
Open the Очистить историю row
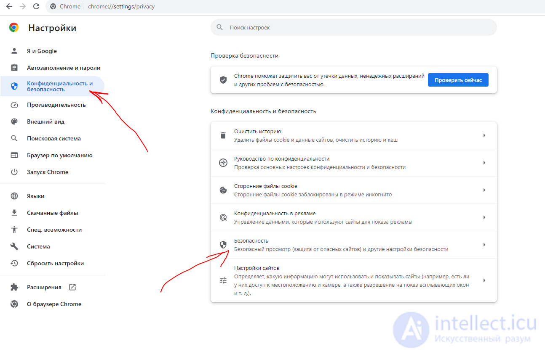354,135
